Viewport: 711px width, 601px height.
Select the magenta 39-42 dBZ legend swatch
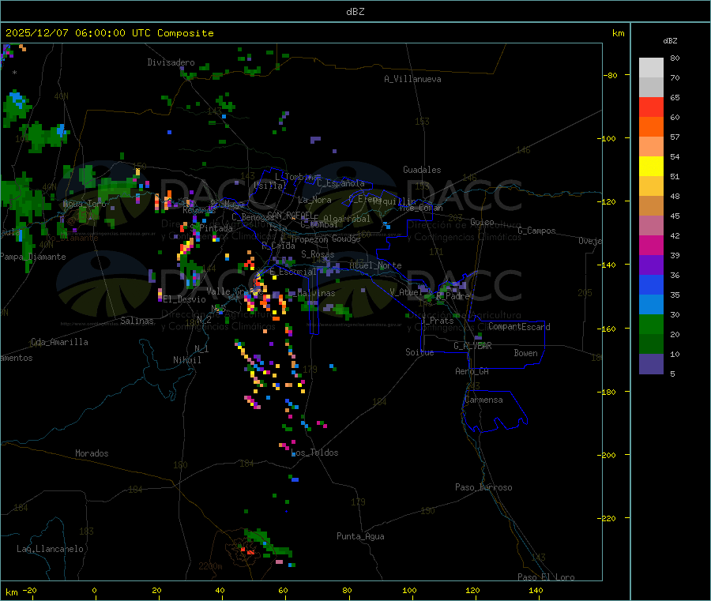(x=651, y=245)
